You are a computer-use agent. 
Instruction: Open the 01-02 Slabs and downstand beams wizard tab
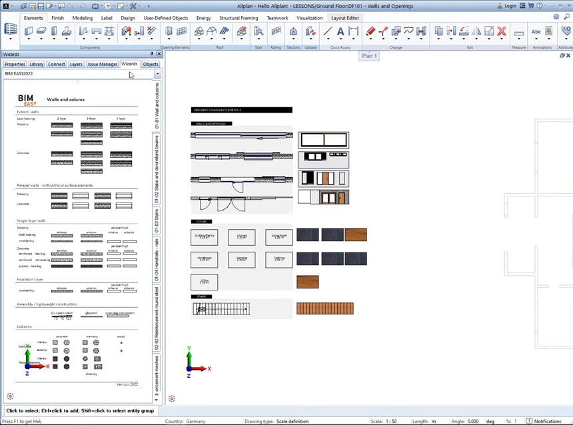[x=157, y=169]
